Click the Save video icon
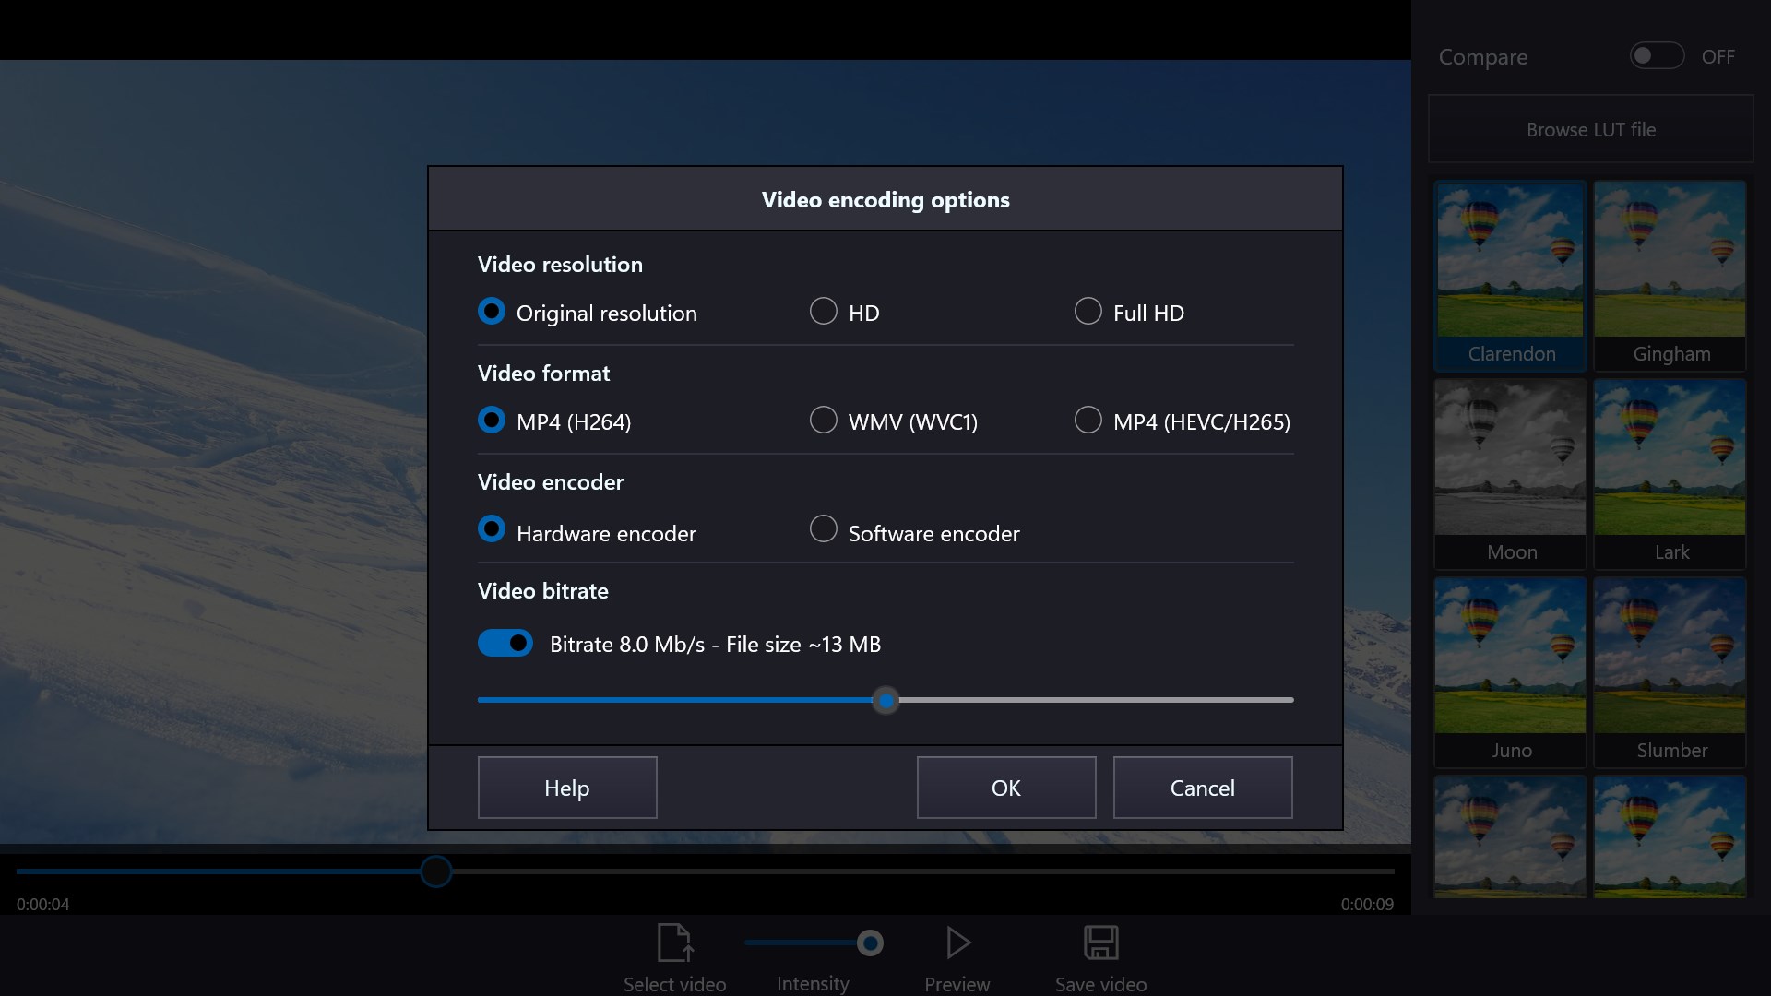The width and height of the screenshot is (1771, 996). click(1100, 943)
